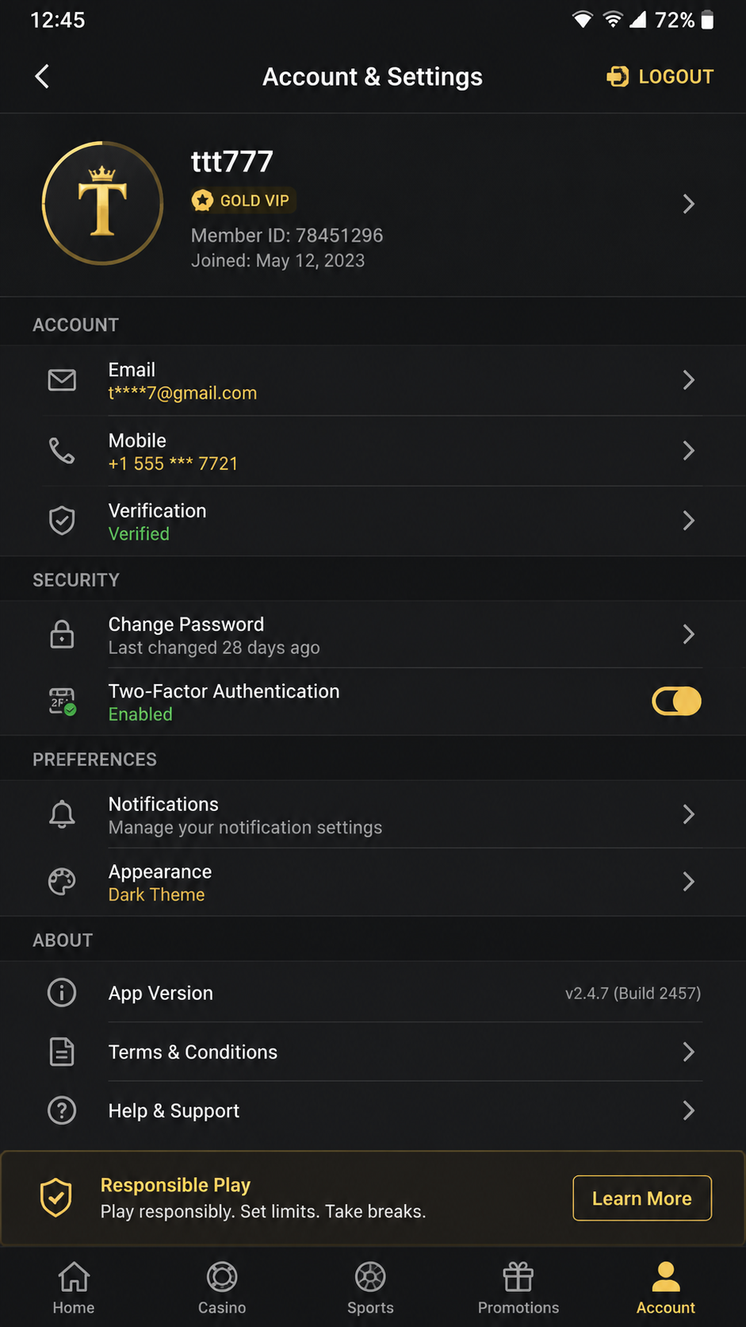The image size is (746, 1327).
Task: Tap the Learn More button
Action: (x=642, y=1198)
